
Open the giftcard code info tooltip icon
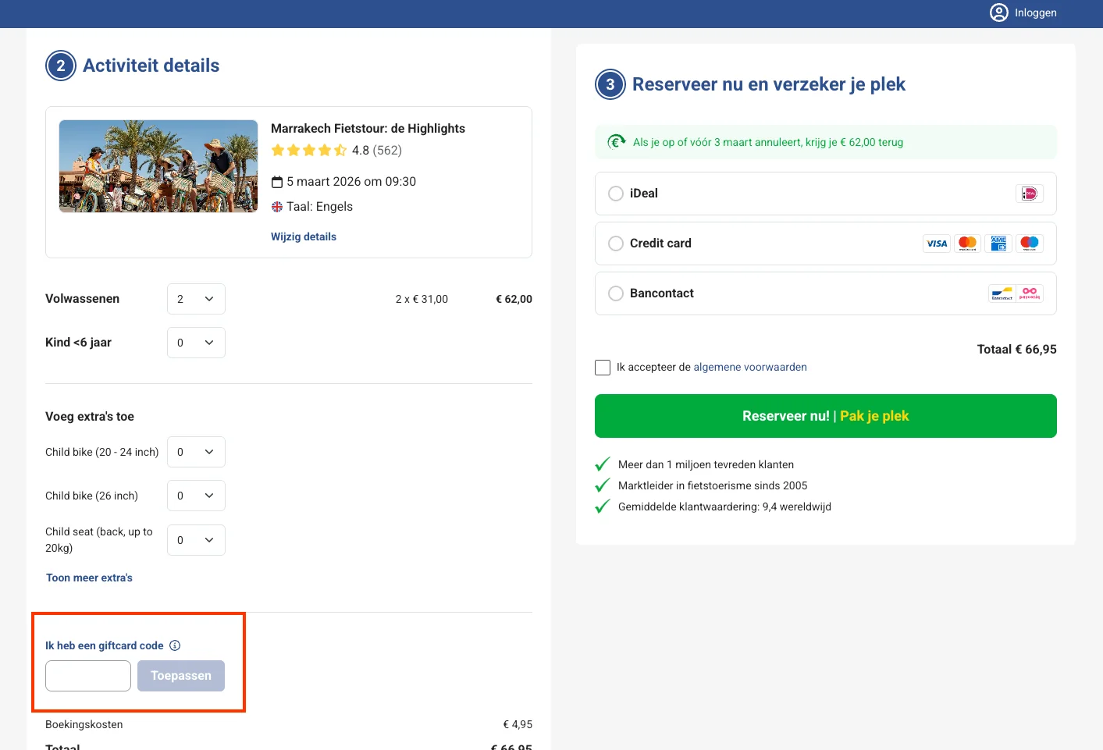pos(175,645)
